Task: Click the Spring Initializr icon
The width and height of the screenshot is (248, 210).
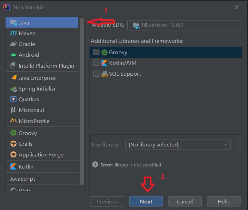Action: [13, 89]
